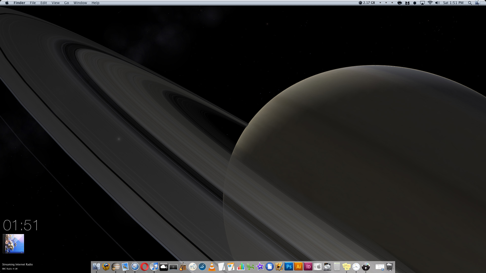This screenshot has height=273, width=486.
Task: Launch the photo and paintbrush app
Action: [279, 267]
